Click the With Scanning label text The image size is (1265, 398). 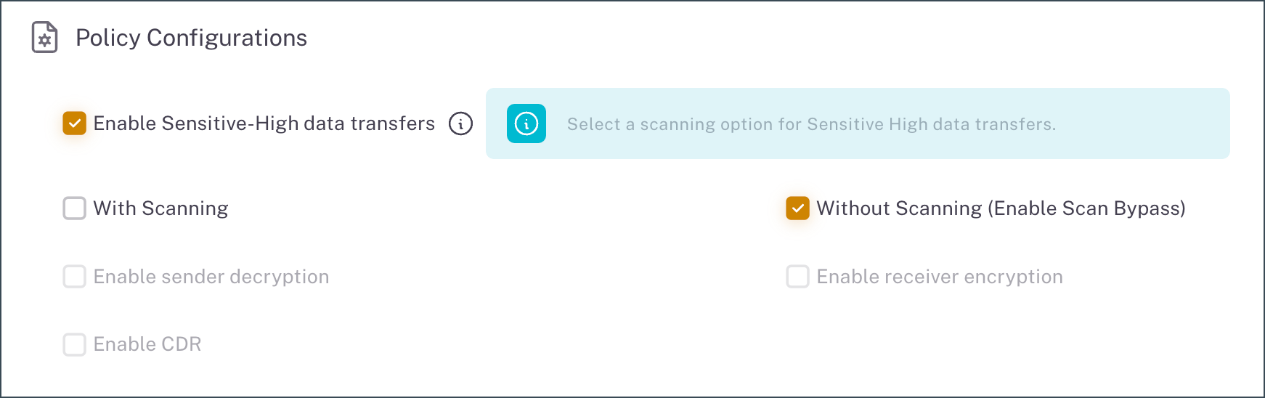(160, 208)
